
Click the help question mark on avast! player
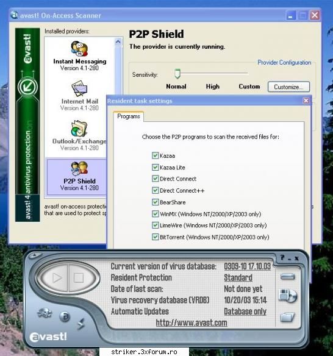pyautogui.click(x=282, y=257)
